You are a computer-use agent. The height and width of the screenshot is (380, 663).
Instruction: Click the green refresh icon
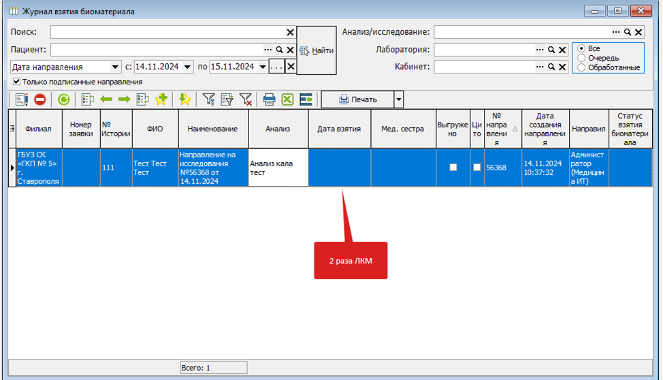pyautogui.click(x=63, y=99)
